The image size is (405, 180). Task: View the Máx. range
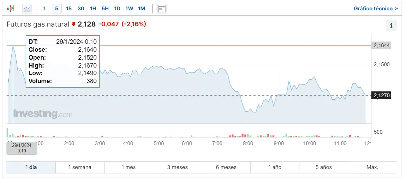[x=372, y=167]
